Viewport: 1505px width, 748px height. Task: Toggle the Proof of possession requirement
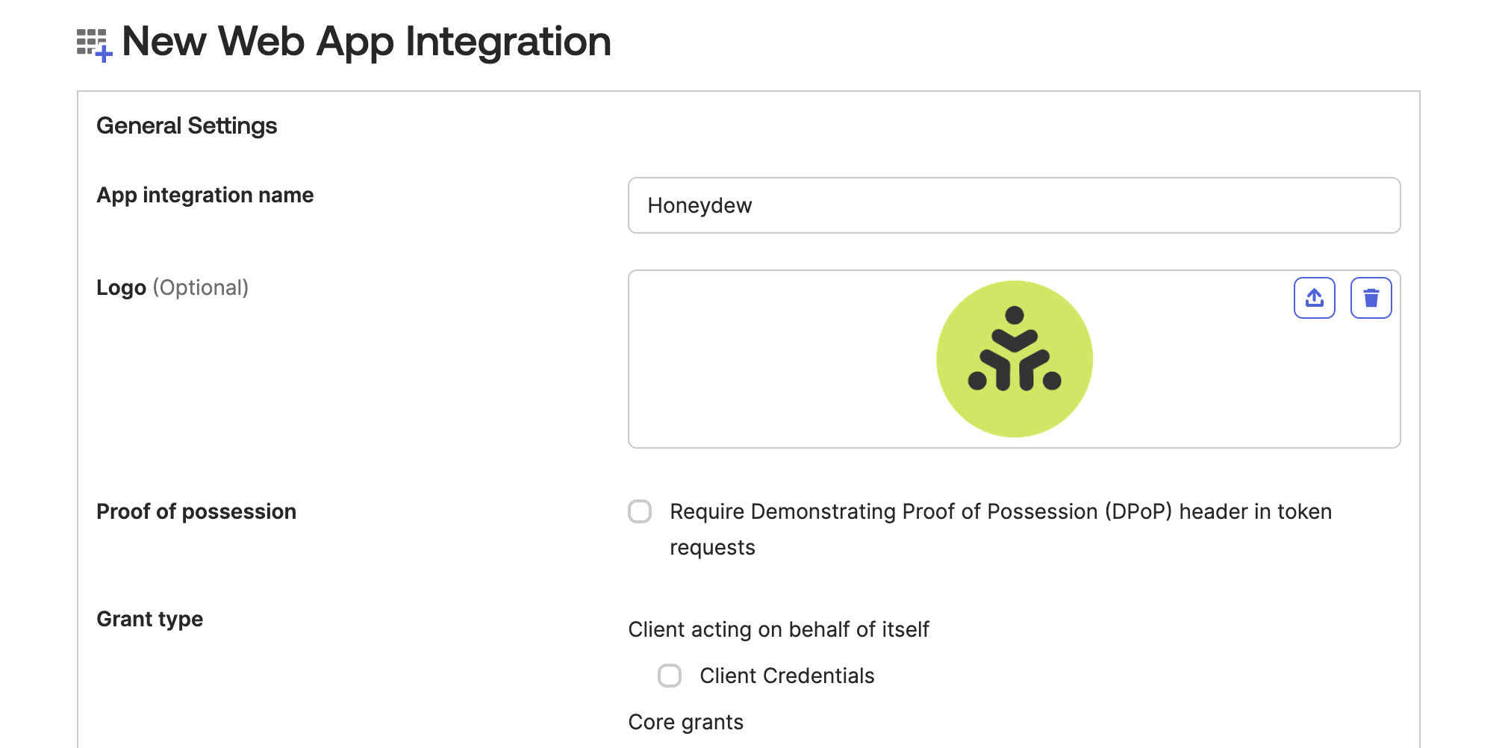tap(640, 511)
